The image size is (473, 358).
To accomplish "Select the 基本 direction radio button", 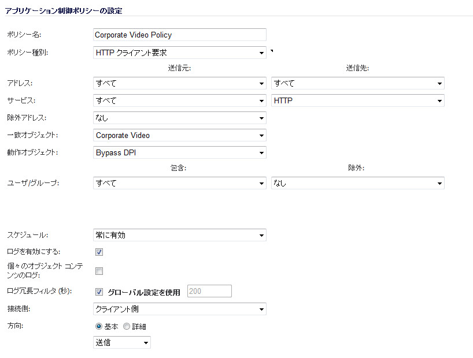I will click(x=99, y=326).
